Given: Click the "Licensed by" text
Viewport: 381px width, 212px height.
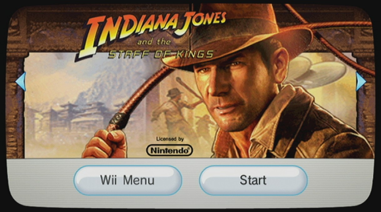Looking at the screenshot, I should point(170,139).
